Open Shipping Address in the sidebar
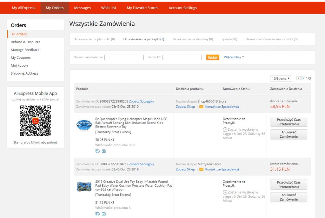325x218 pixels. pyautogui.click(x=24, y=73)
